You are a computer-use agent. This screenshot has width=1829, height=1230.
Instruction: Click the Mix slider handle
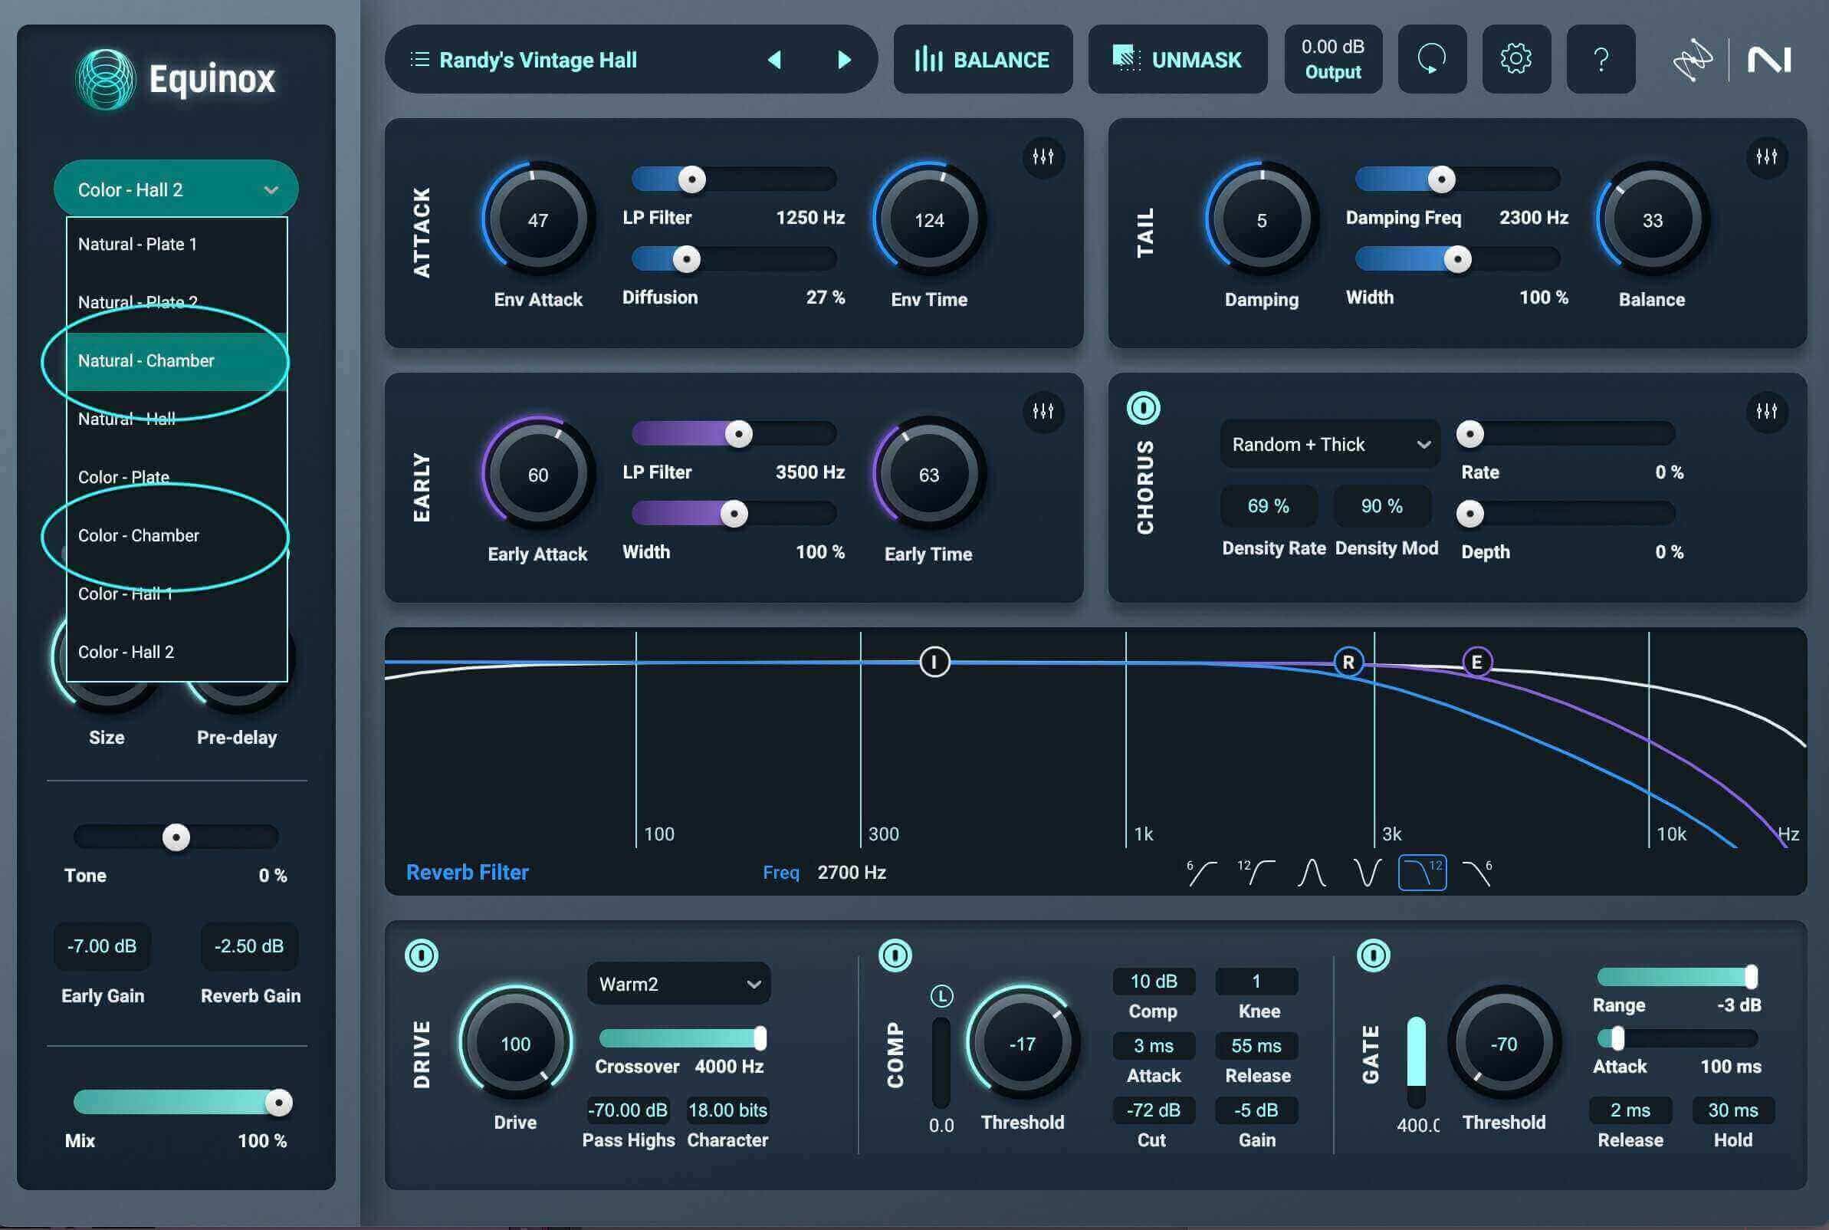(278, 1103)
